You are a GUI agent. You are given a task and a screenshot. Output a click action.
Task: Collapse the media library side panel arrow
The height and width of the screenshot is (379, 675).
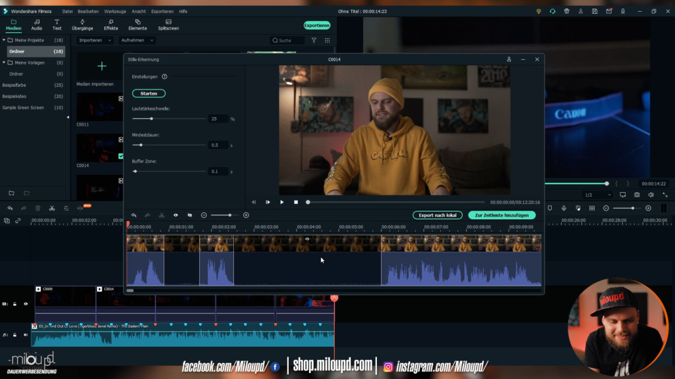point(68,117)
